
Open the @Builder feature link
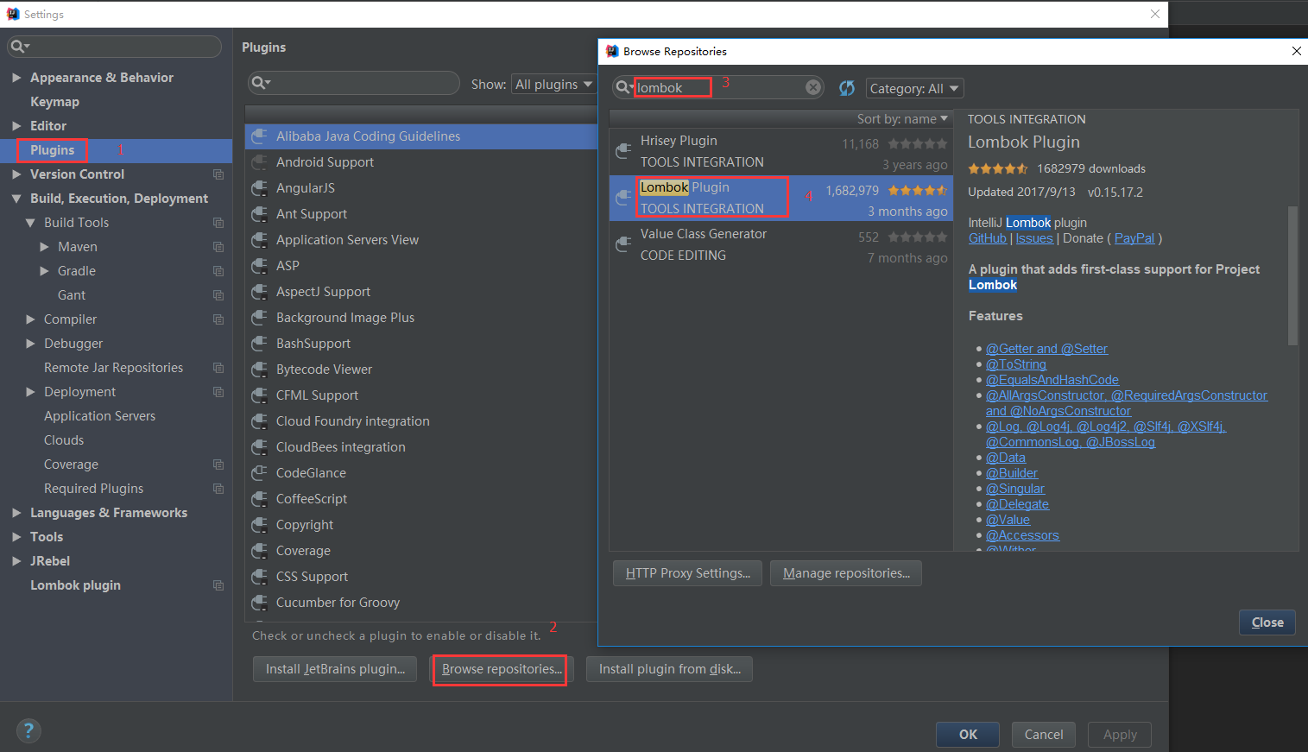coord(1012,473)
